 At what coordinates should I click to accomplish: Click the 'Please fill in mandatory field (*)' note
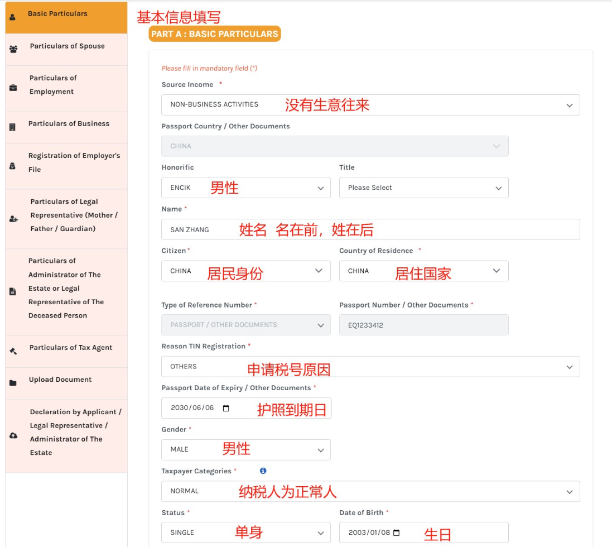click(x=210, y=68)
